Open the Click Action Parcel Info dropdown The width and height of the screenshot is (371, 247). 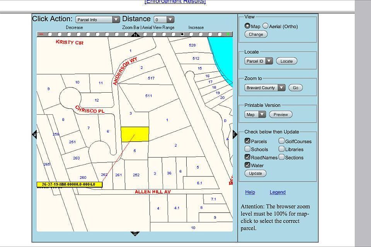(x=98, y=20)
